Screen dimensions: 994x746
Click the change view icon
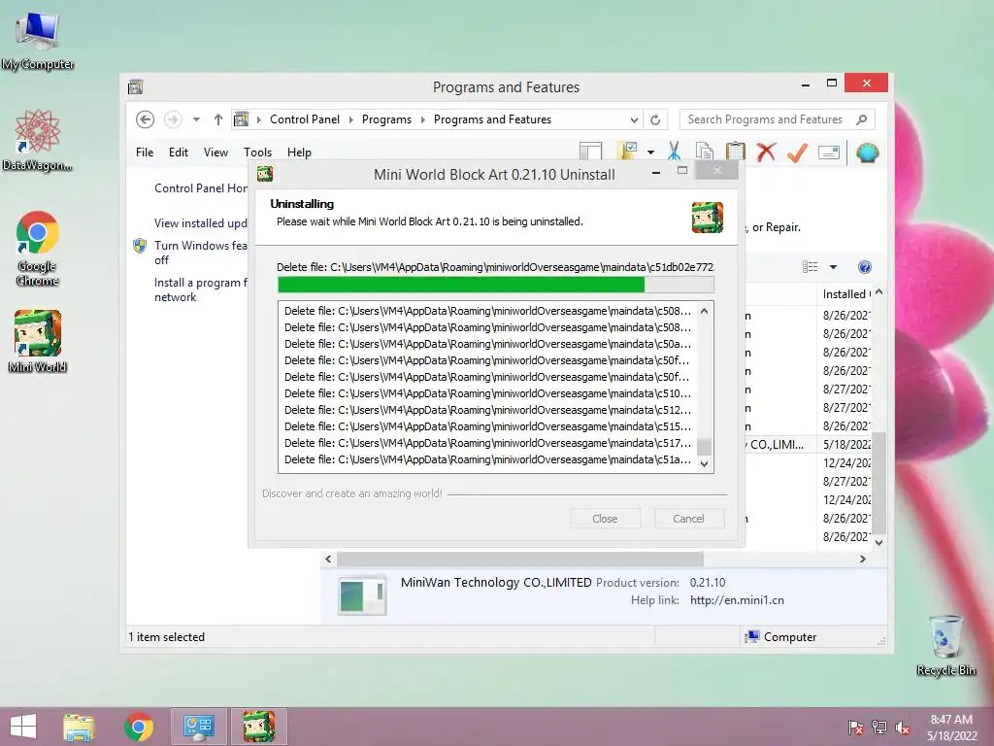coord(811,267)
